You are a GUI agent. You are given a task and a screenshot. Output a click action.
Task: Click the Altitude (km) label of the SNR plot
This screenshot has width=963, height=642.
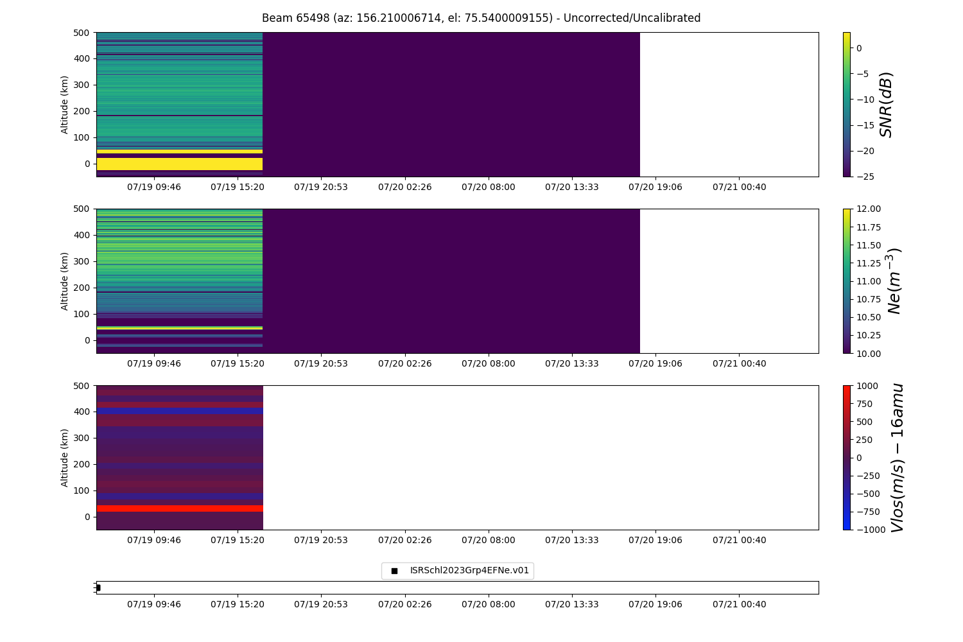[x=64, y=104]
